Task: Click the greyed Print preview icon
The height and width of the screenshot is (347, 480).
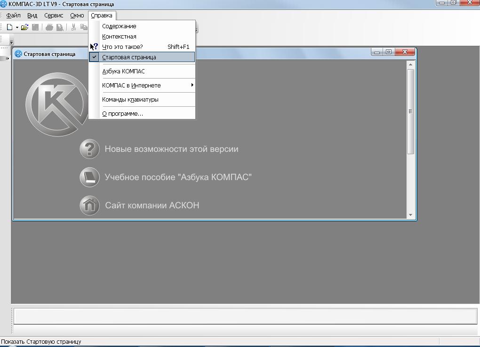Action: pyautogui.click(x=60, y=28)
